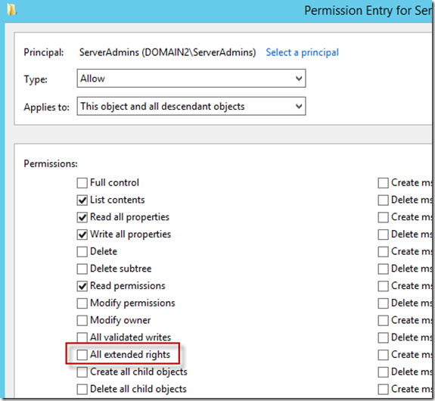Tick the All extended rights checkbox
This screenshot has height=401, width=435.
[x=82, y=355]
